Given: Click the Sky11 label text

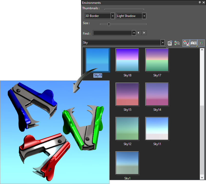Looking at the screenshot, I should tap(157, 144).
